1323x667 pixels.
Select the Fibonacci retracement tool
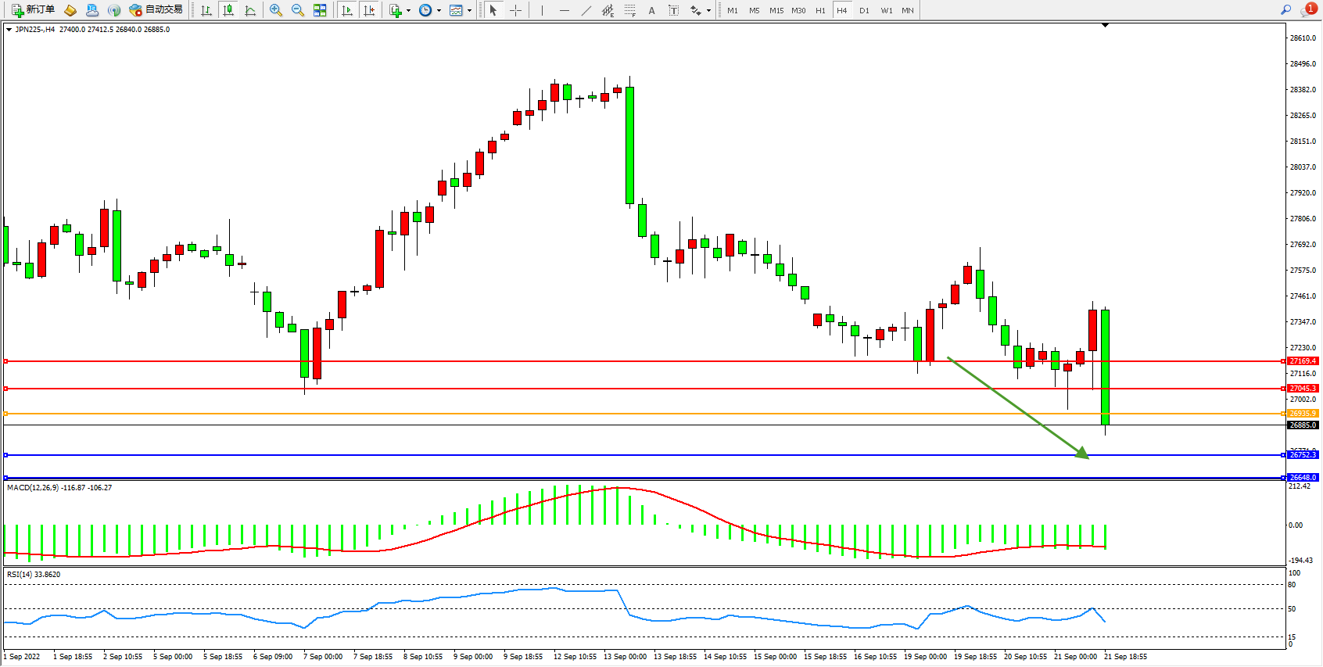629,10
